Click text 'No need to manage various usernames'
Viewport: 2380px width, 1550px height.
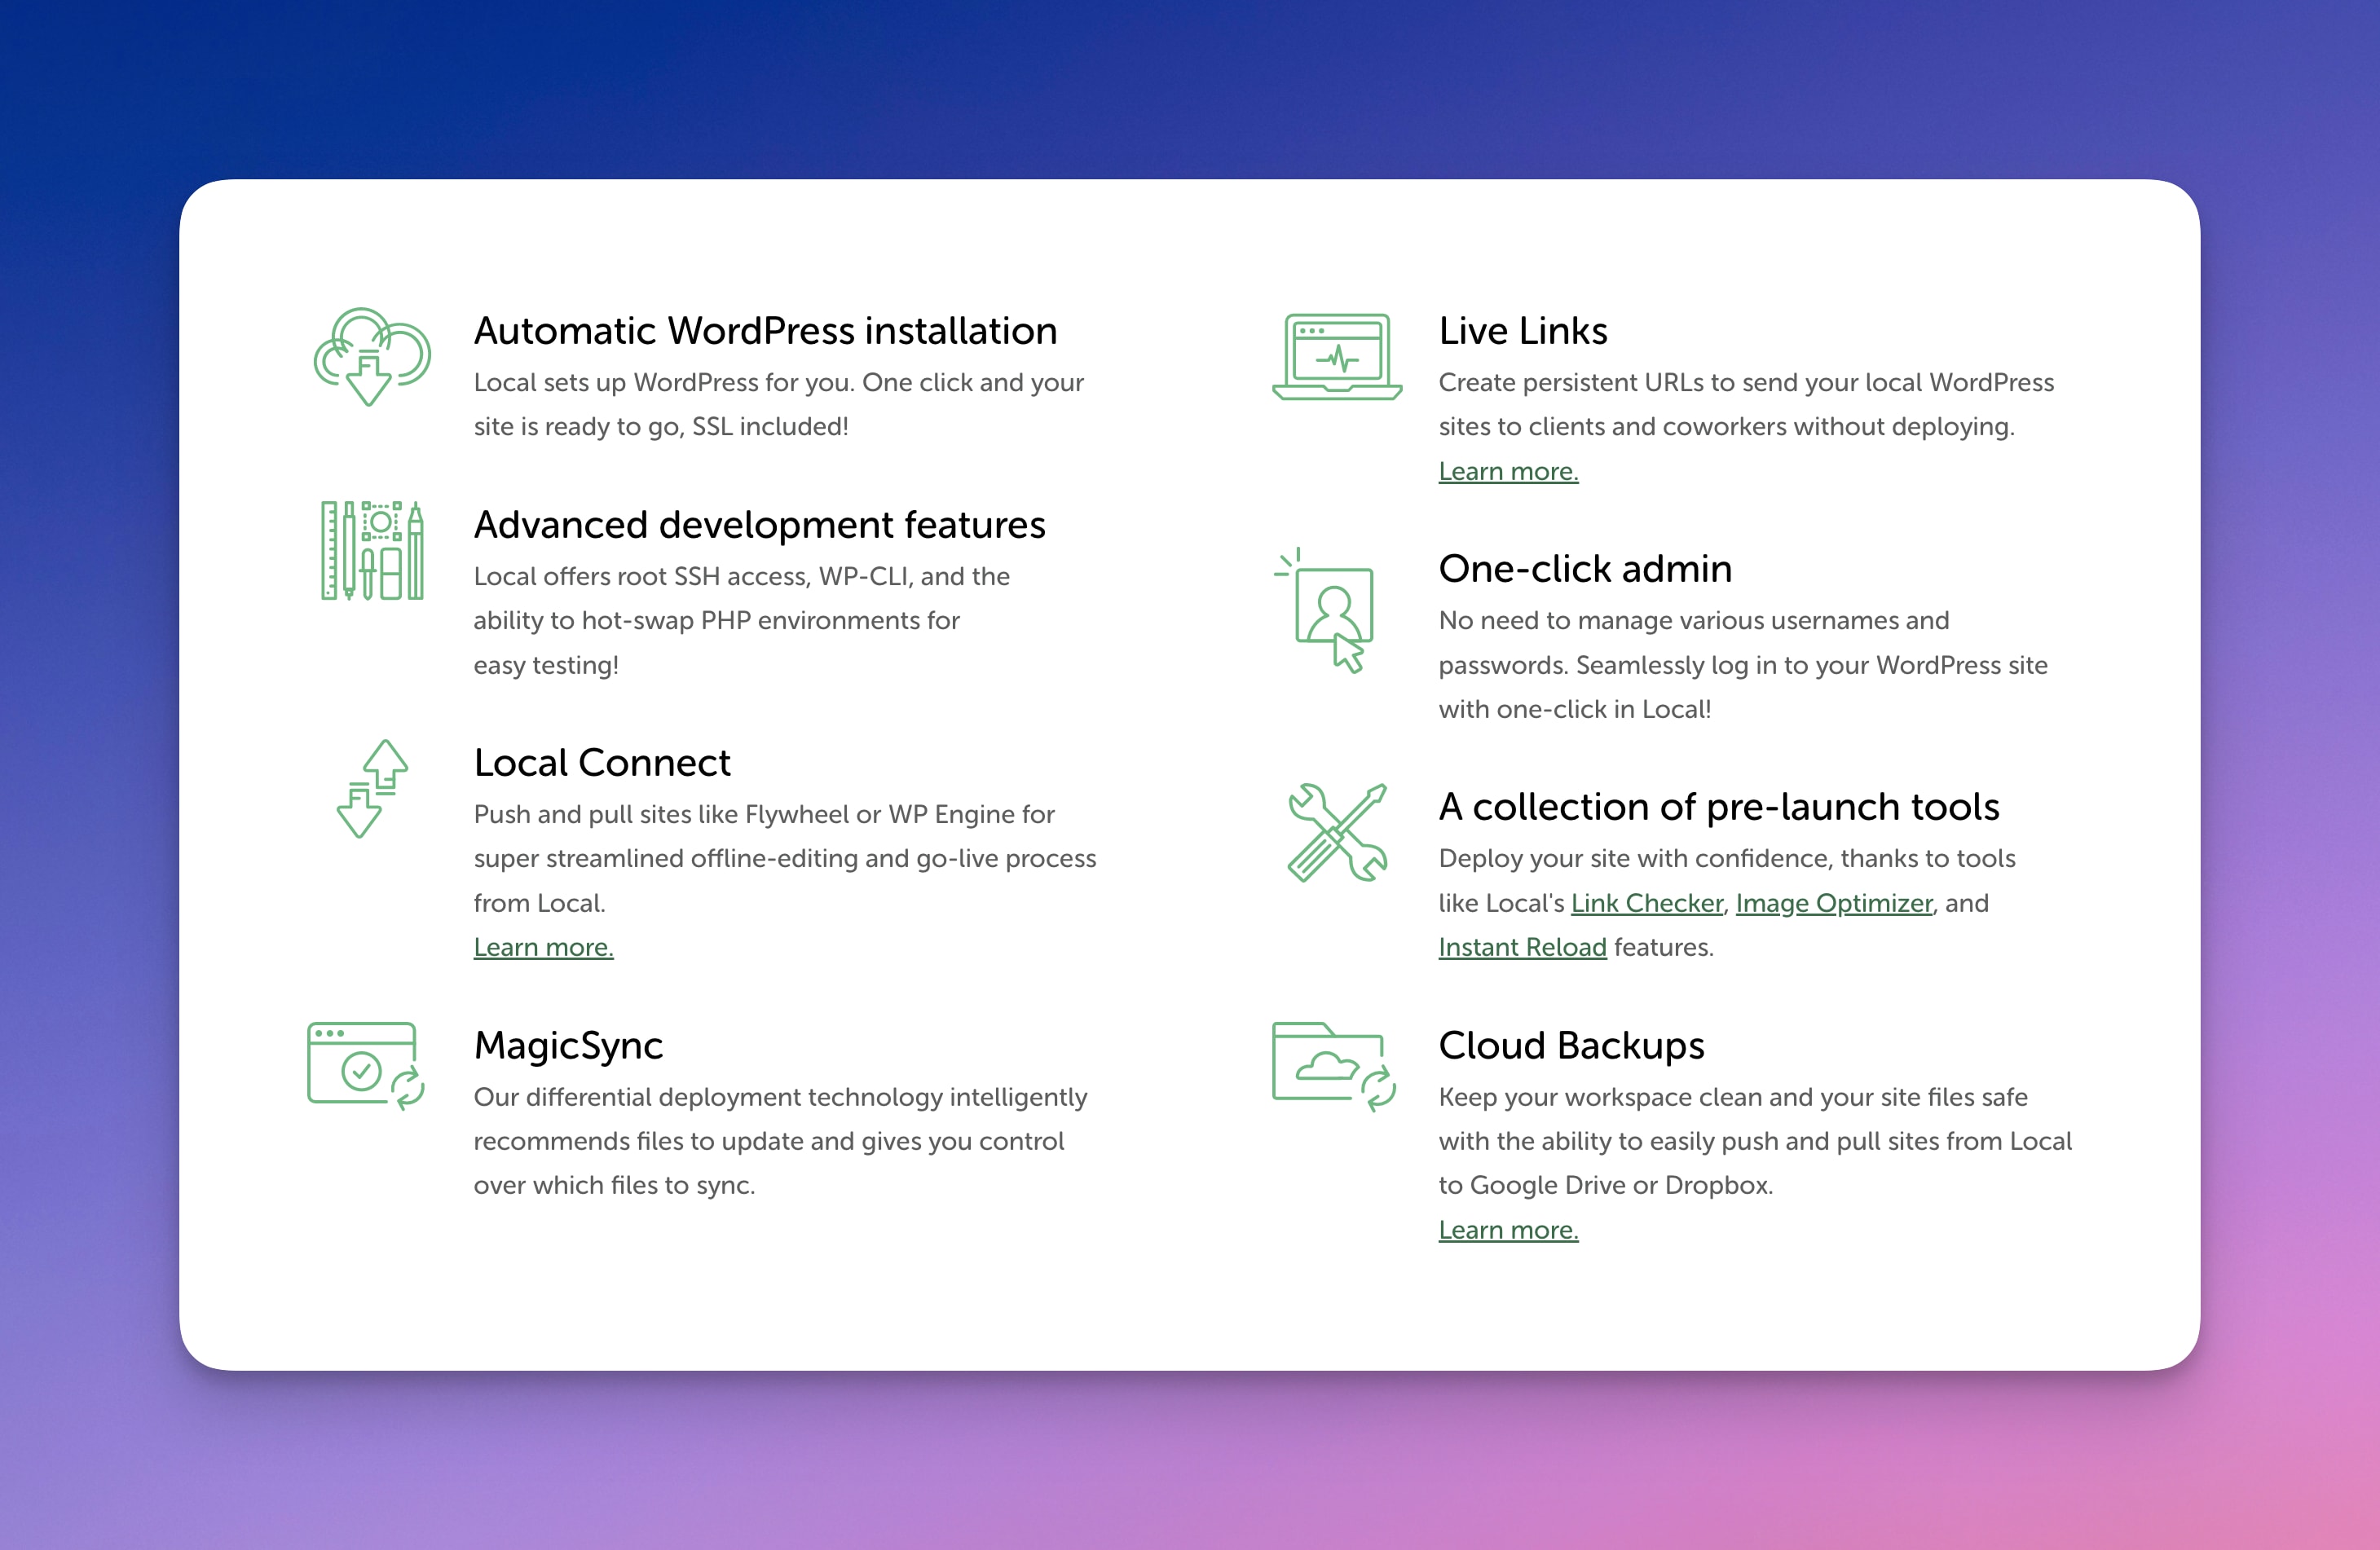1668,621
